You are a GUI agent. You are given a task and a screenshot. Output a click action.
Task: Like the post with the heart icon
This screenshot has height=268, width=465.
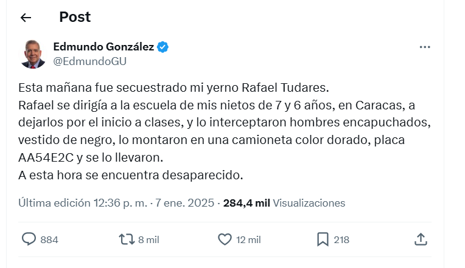[x=225, y=239]
